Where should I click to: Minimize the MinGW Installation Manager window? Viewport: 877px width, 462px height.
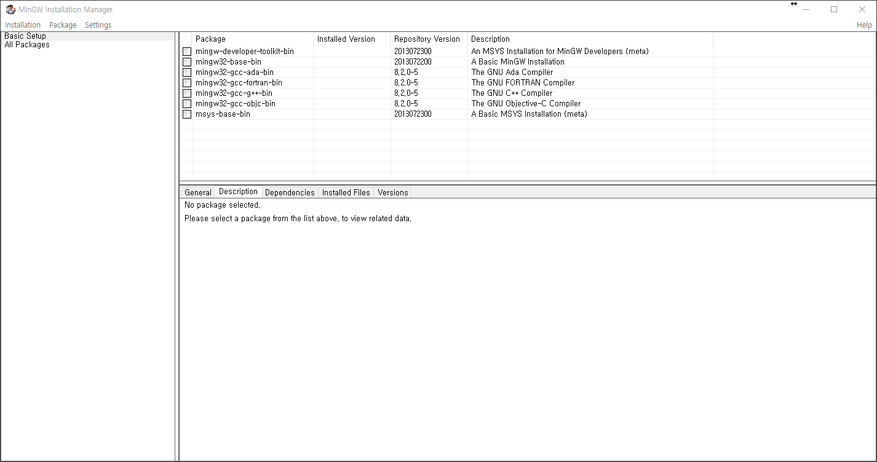coord(806,9)
